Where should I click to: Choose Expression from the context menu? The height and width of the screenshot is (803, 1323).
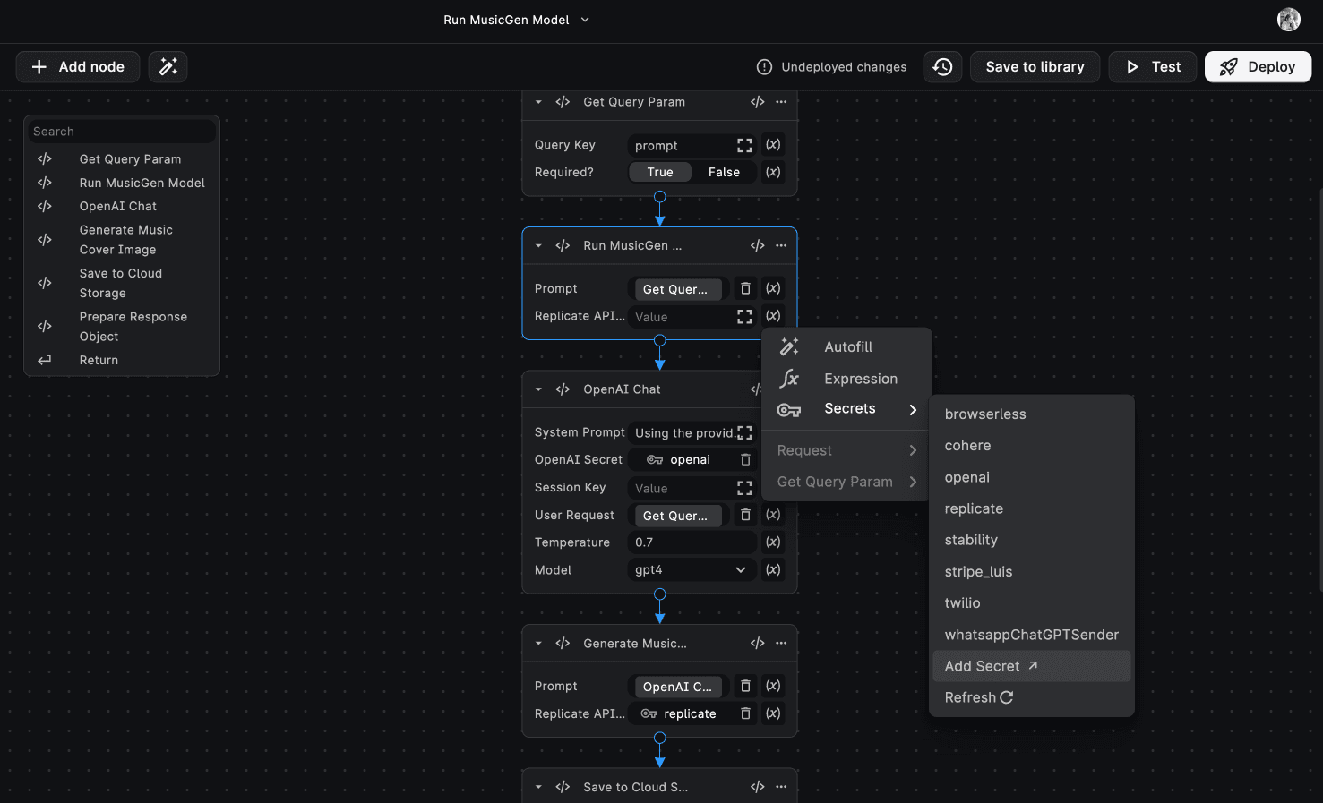click(x=860, y=378)
